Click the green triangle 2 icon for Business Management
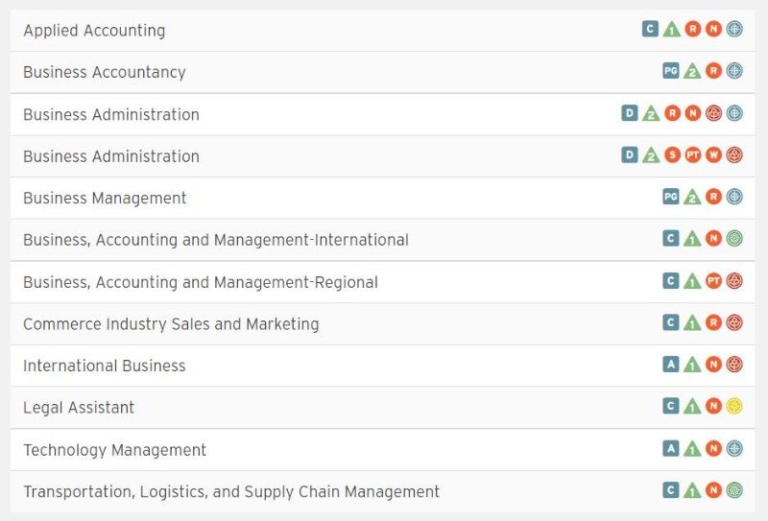Image resolution: width=768 pixels, height=521 pixels. pos(692,197)
